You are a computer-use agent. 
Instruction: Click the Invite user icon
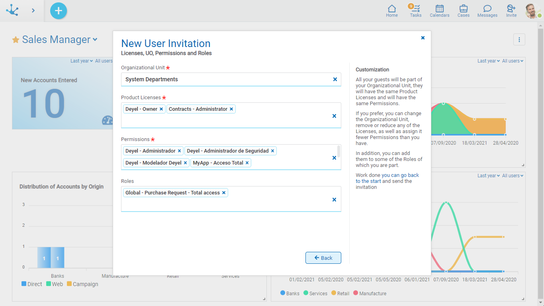click(511, 11)
